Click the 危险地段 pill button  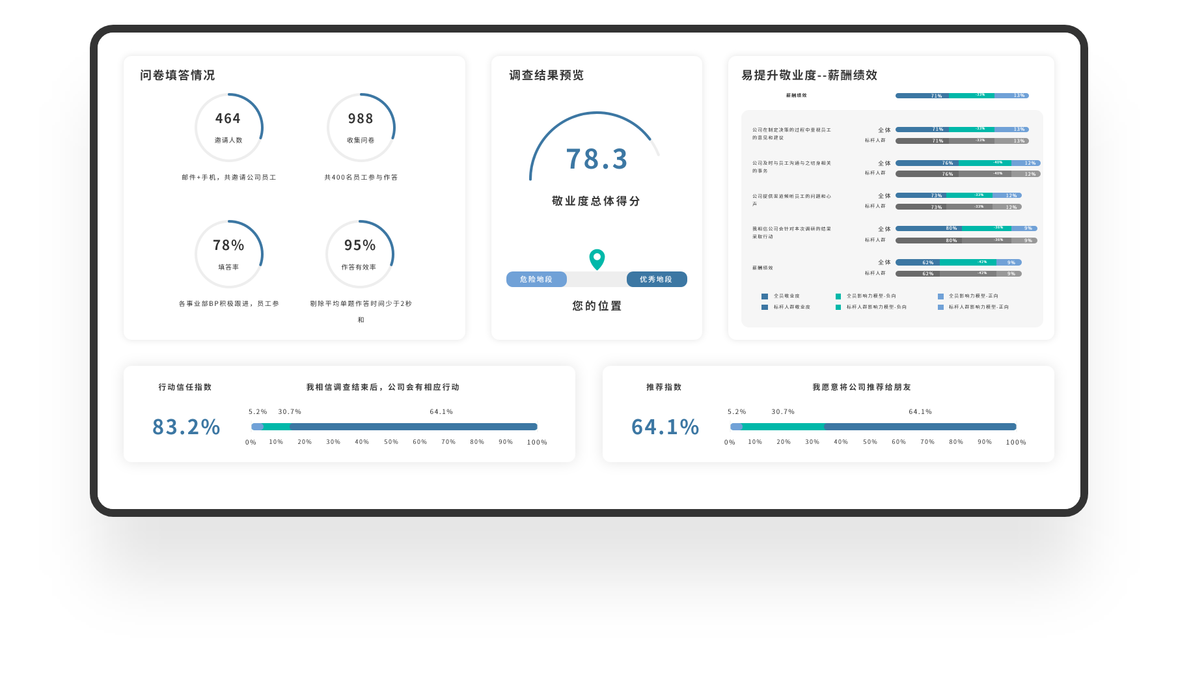pyautogui.click(x=536, y=279)
